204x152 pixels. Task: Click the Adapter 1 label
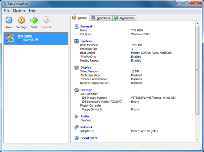coord(87,131)
